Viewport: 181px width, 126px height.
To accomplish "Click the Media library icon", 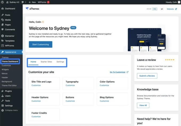I will tap(3, 20).
